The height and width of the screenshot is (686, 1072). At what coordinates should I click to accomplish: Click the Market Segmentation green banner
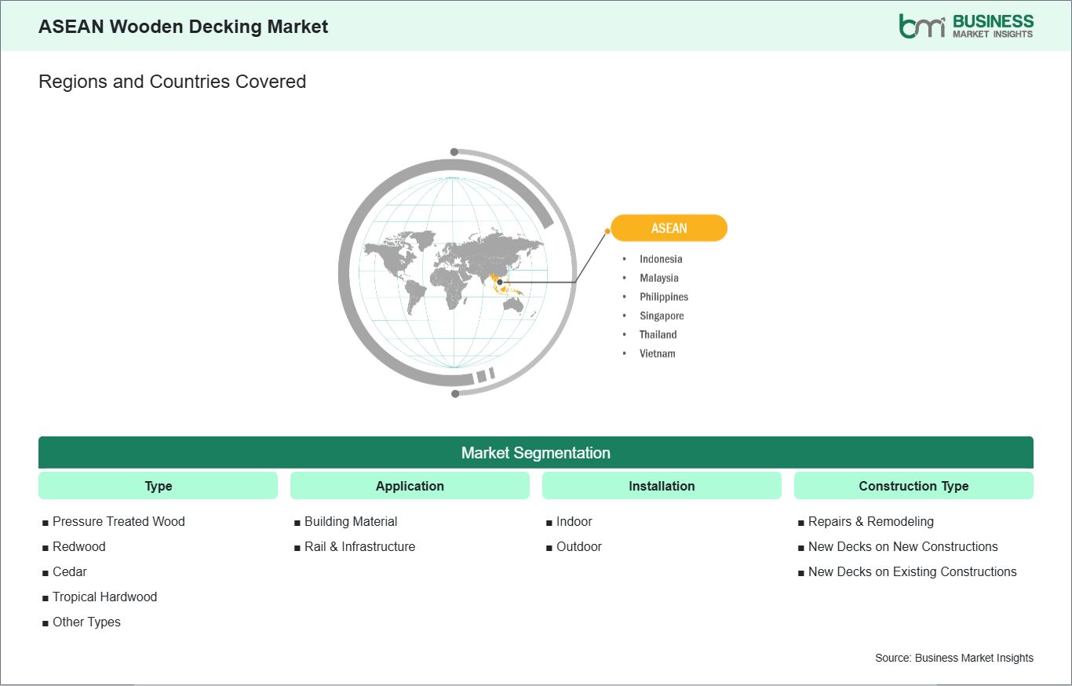[x=536, y=453]
